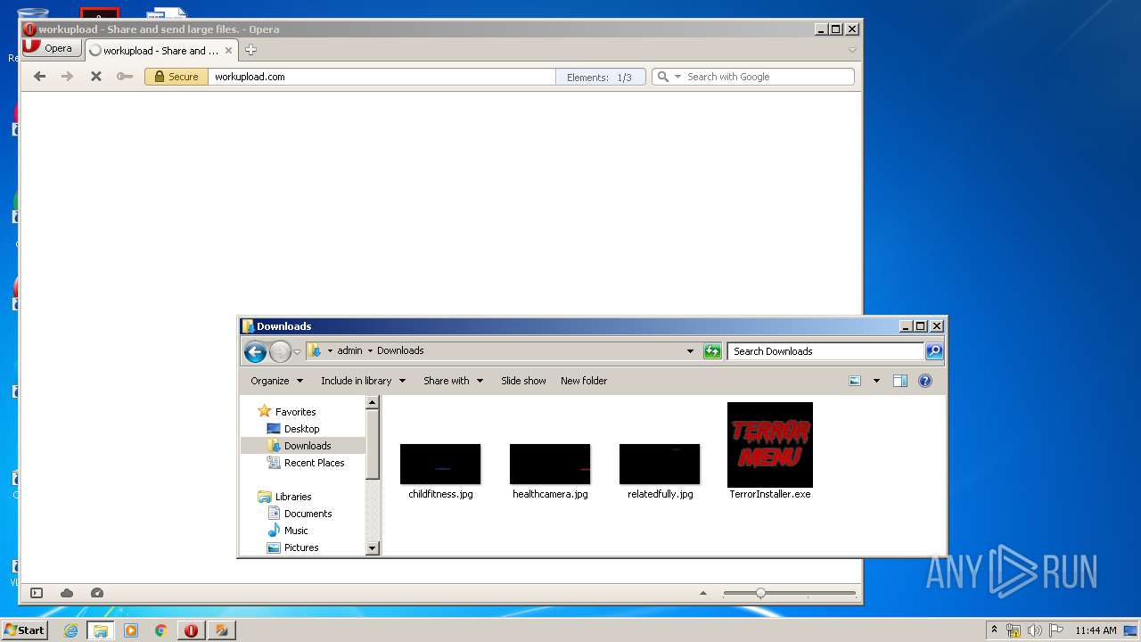Click the search magnifier in Explorer
Screen dimensions: 1141x642
[x=934, y=351]
